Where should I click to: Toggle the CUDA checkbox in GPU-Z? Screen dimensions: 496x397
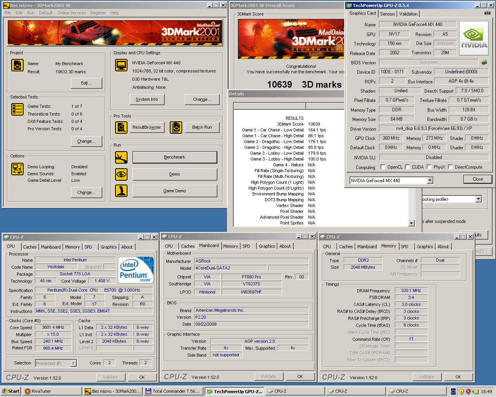[407, 167]
